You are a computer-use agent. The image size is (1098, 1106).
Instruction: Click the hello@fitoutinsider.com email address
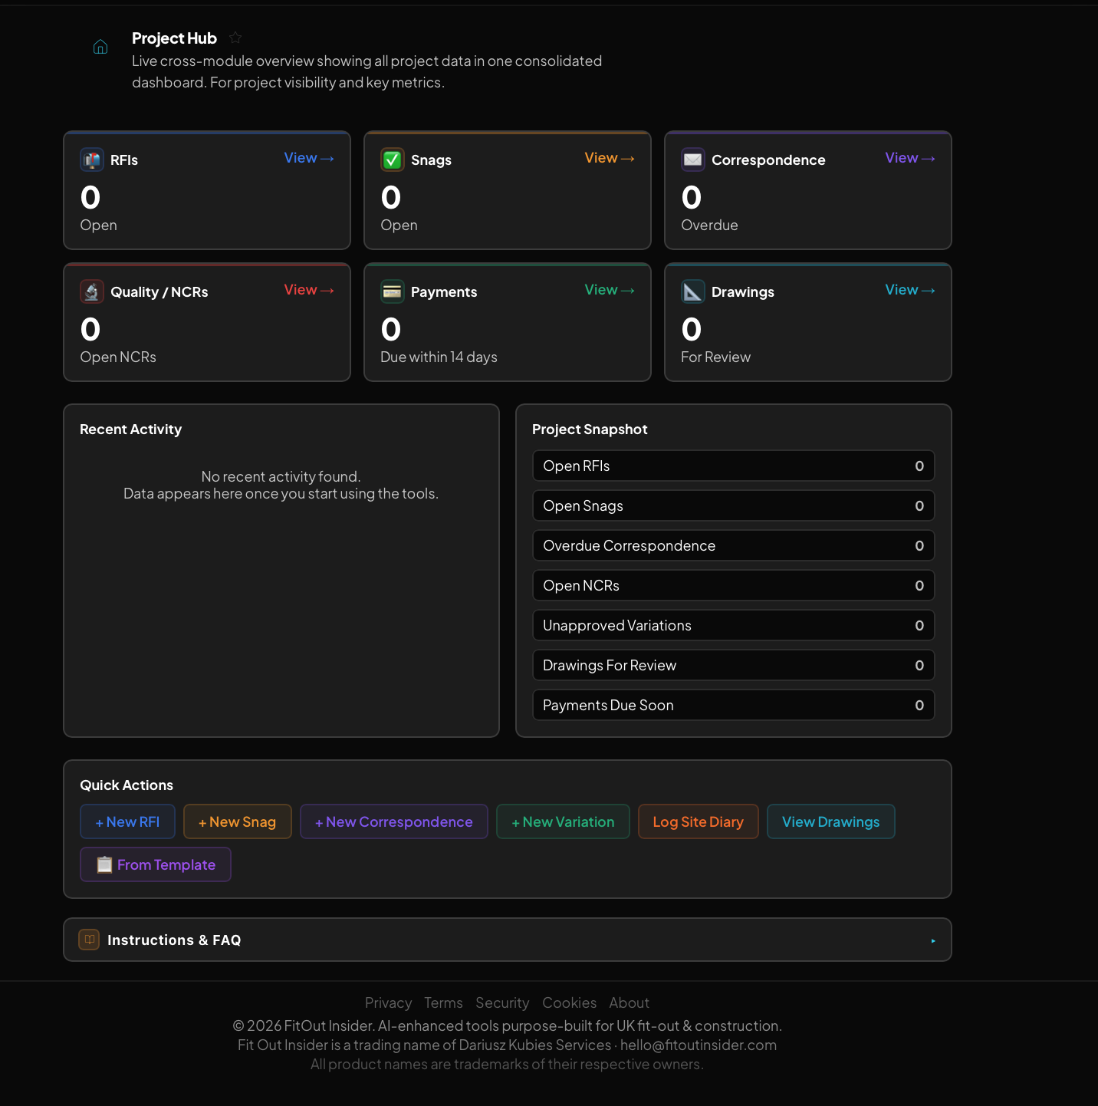(x=699, y=1045)
